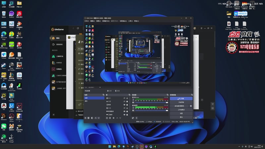Image resolution: width=265 pixels, height=149 pixels.
Task: Open the 文件(F) menu in OBS
Action: (86, 21)
